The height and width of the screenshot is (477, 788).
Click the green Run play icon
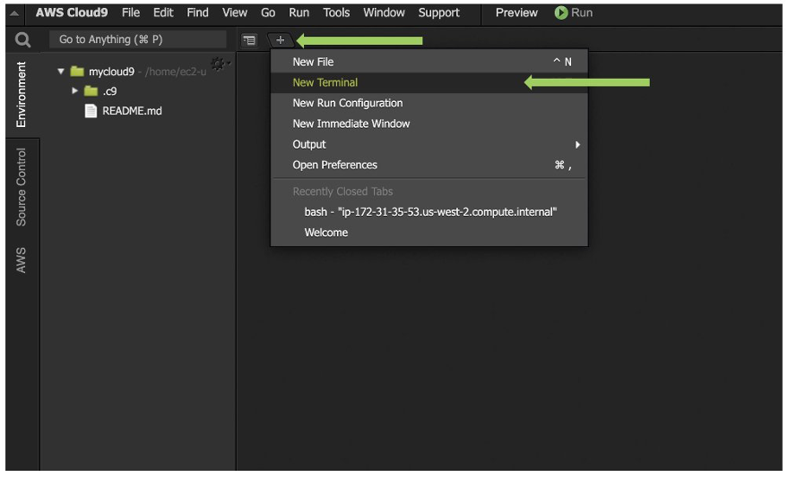coord(561,13)
